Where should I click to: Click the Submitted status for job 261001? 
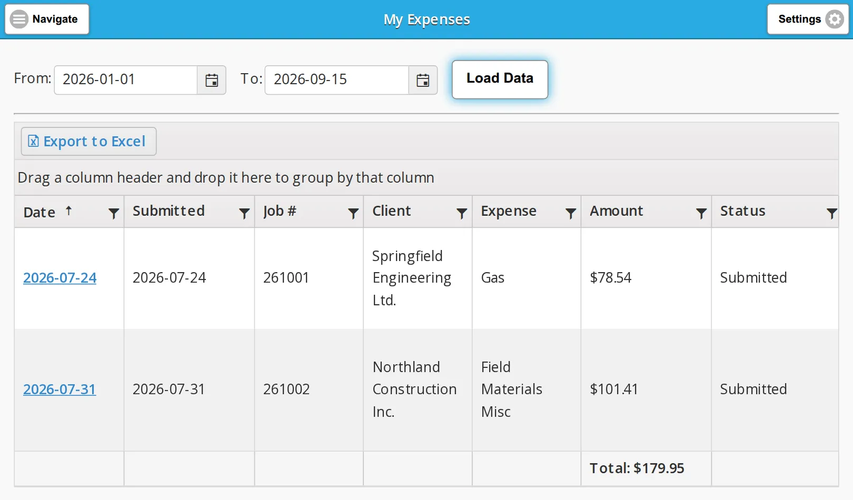click(775, 278)
